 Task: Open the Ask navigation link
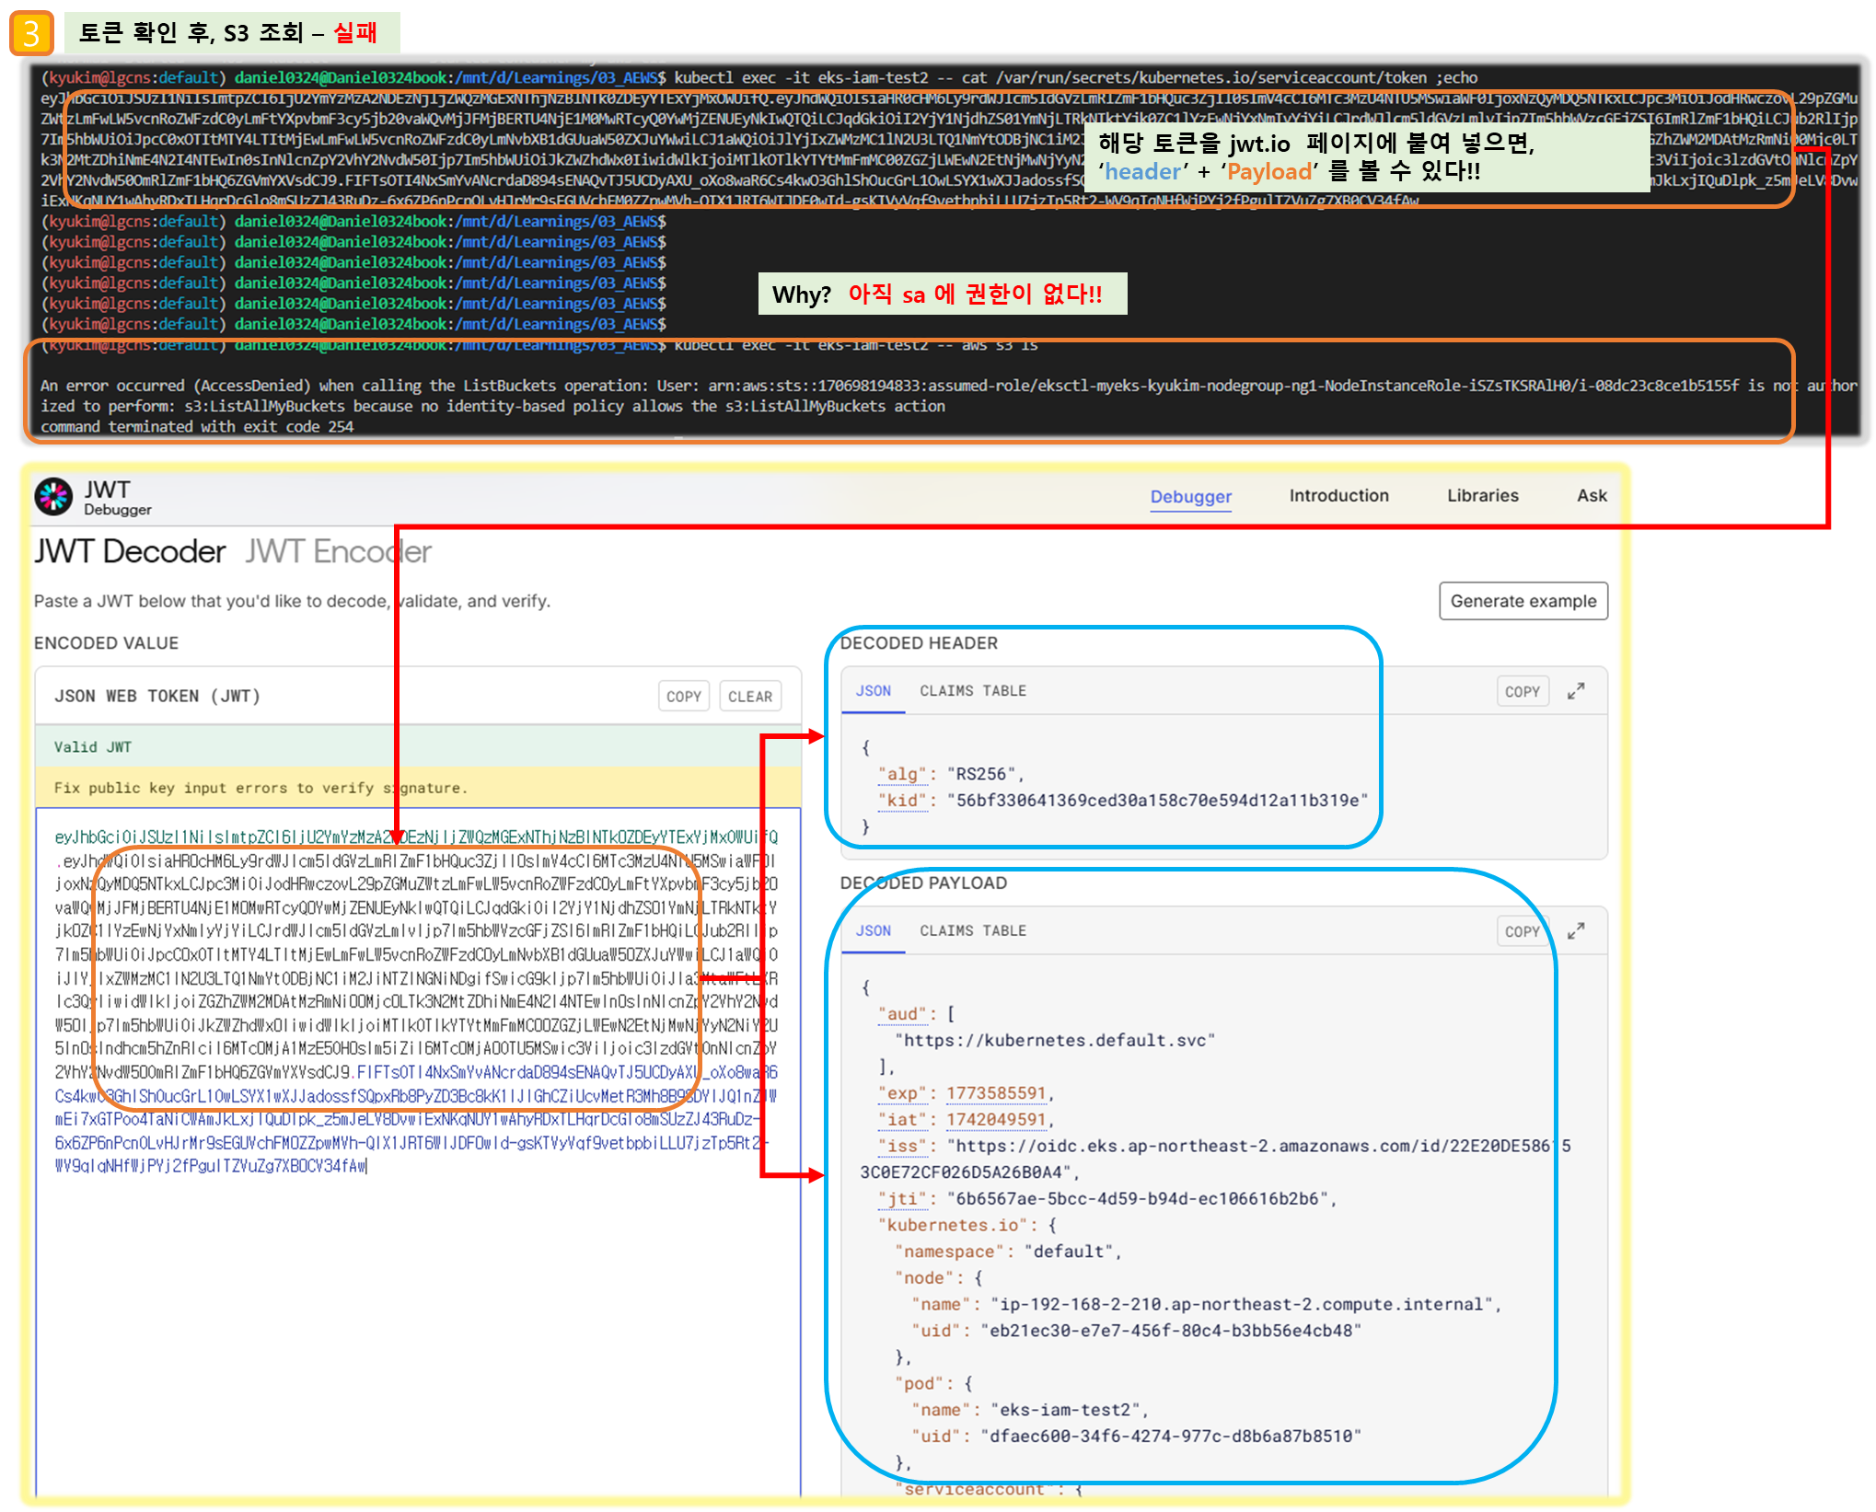coord(1592,495)
